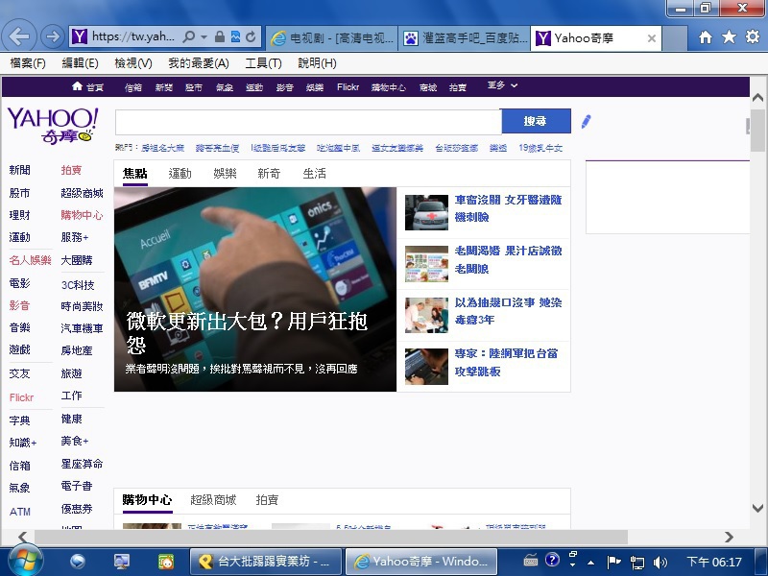Click Flickr link in Yahoo top bar
Image resolution: width=768 pixels, height=576 pixels.
(x=348, y=87)
